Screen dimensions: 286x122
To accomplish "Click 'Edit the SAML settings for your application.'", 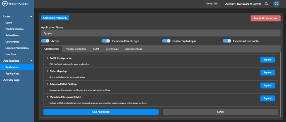I will point(70,64).
